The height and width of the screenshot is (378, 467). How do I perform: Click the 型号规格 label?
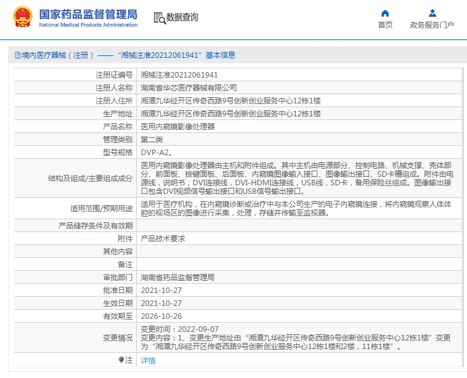118,153
